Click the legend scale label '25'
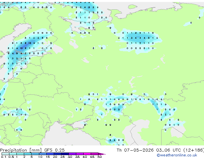The width and height of the screenshot is (204, 158). point(62,157)
